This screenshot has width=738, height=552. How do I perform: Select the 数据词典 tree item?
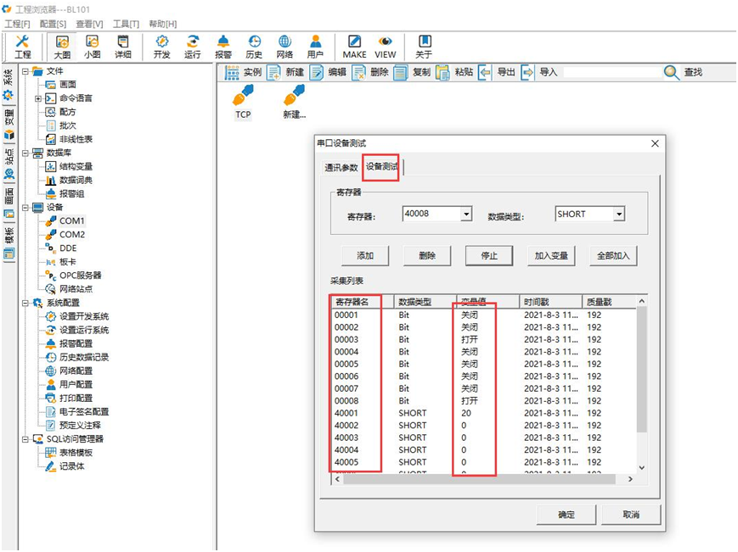point(76,181)
